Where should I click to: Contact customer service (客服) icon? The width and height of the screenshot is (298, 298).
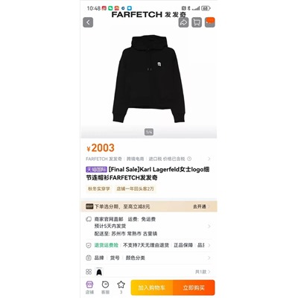point(106,288)
